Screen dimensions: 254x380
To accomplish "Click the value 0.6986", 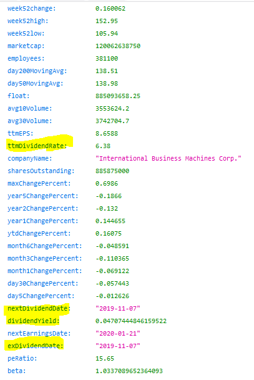I will coord(107,183).
